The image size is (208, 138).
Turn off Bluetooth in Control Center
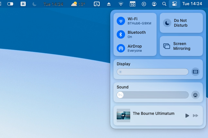coord(121,34)
